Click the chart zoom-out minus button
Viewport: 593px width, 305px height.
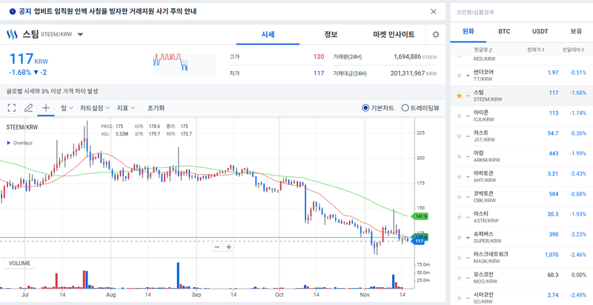[217, 247]
